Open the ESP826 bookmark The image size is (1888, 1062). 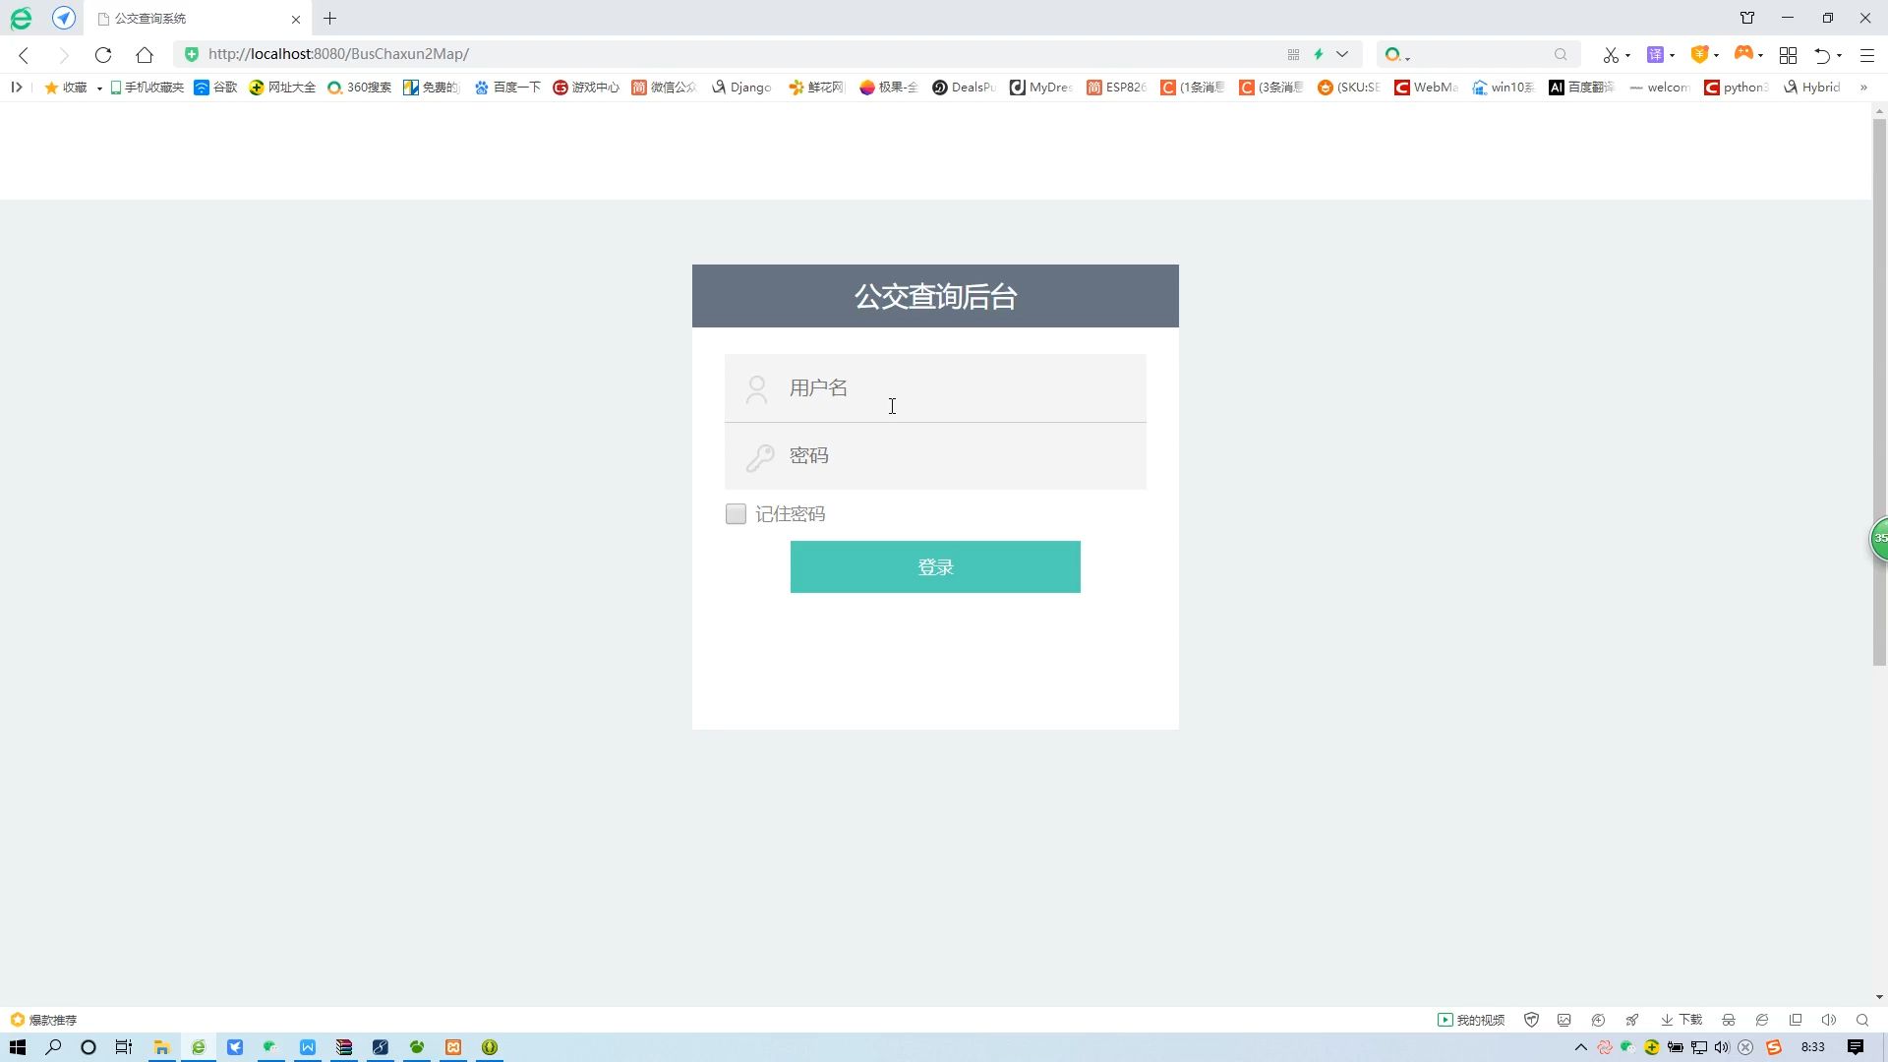[x=1116, y=88]
